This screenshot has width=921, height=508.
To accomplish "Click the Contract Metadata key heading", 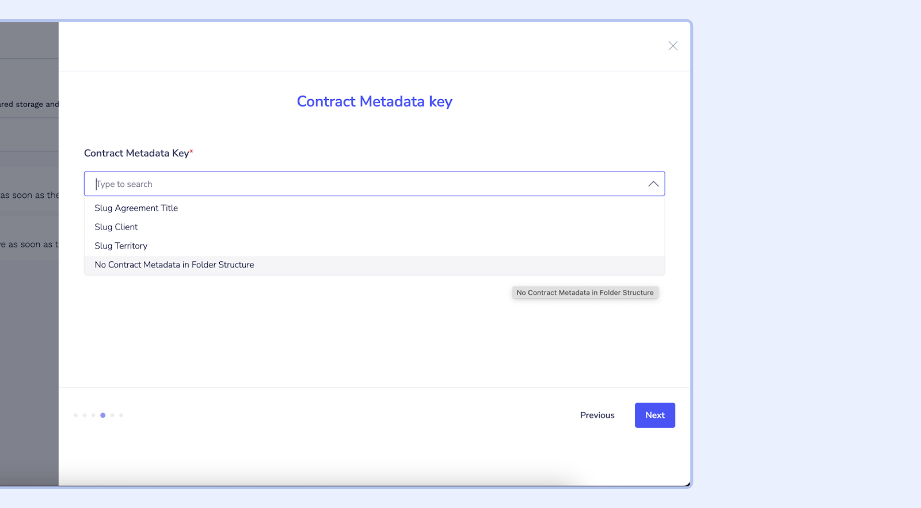I will click(374, 102).
